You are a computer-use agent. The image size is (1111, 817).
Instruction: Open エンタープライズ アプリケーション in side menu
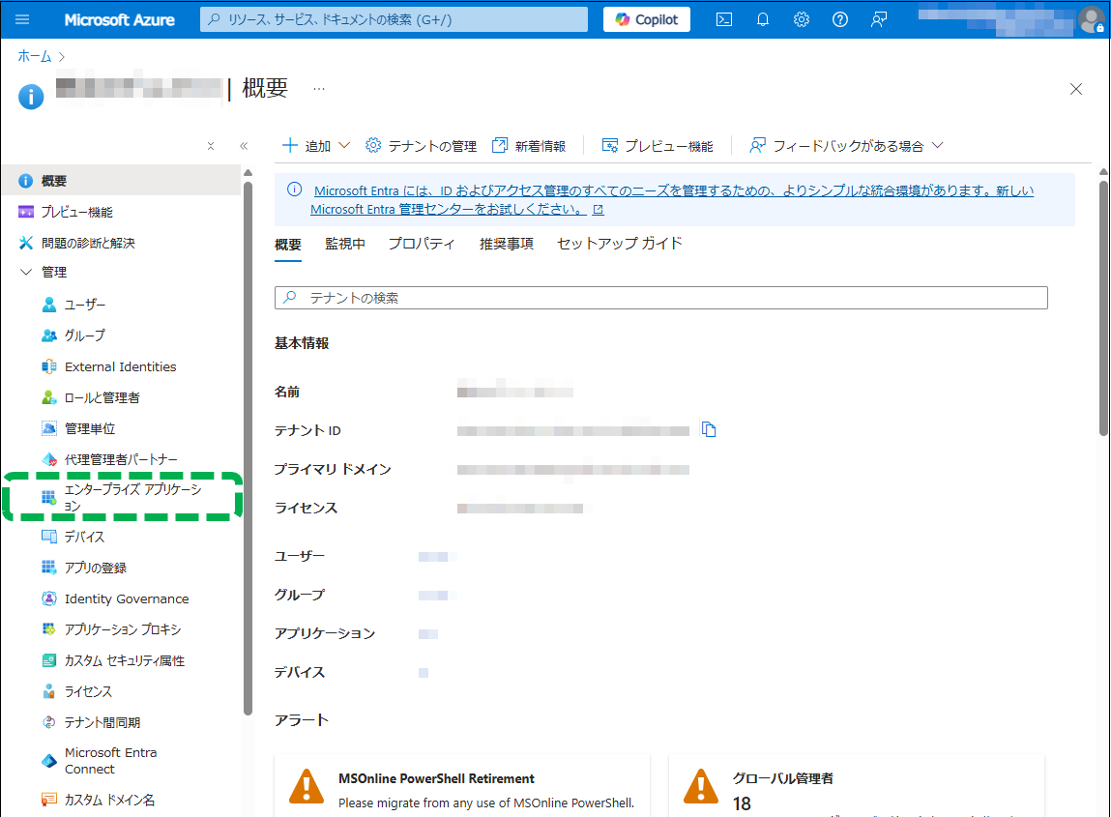click(122, 497)
